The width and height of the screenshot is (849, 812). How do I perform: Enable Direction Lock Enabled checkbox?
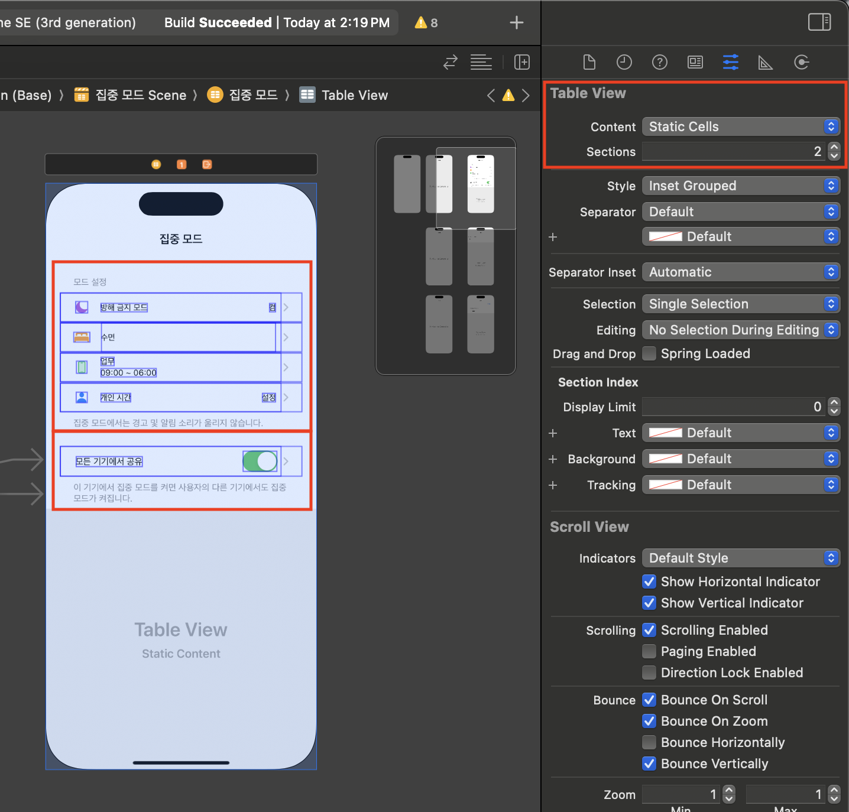649,673
